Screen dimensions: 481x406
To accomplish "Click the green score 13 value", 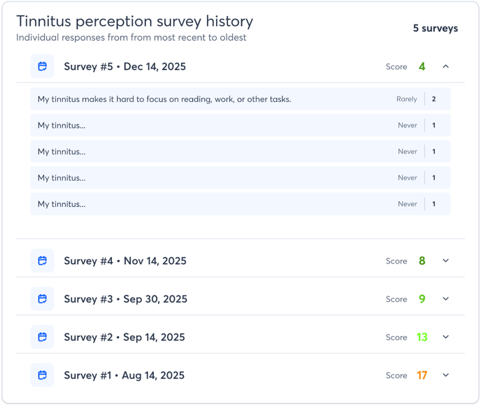I will (x=422, y=337).
